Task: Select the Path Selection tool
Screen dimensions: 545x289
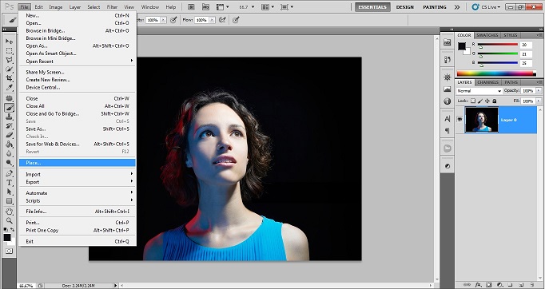Action: click(x=9, y=192)
